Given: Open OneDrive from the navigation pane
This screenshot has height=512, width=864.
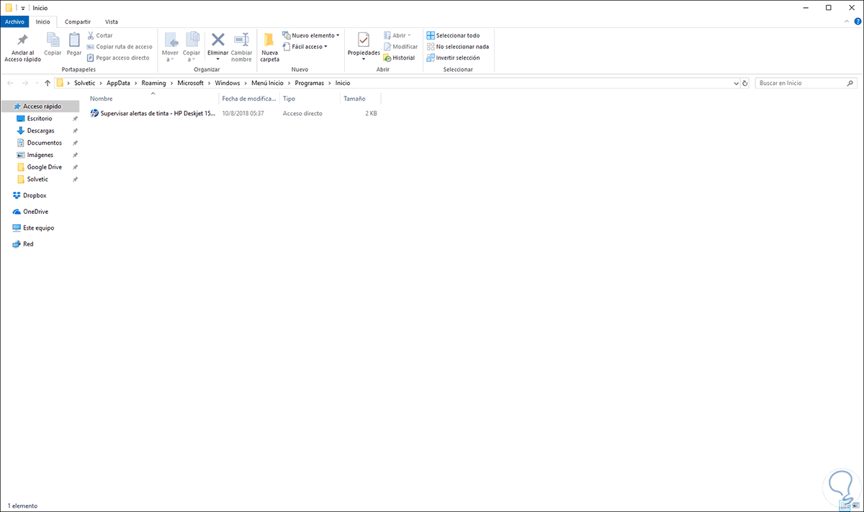Looking at the screenshot, I should click(35, 211).
